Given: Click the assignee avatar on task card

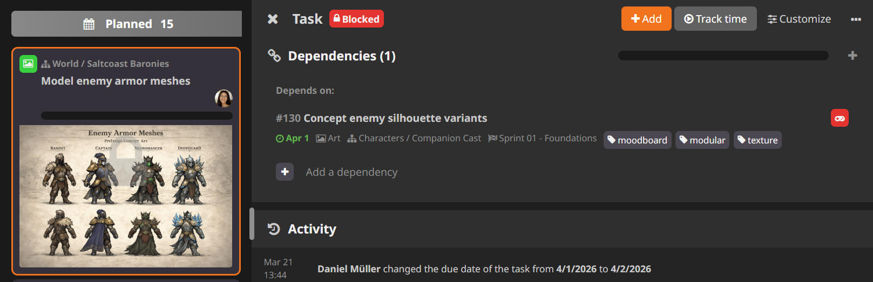Looking at the screenshot, I should 224,98.
